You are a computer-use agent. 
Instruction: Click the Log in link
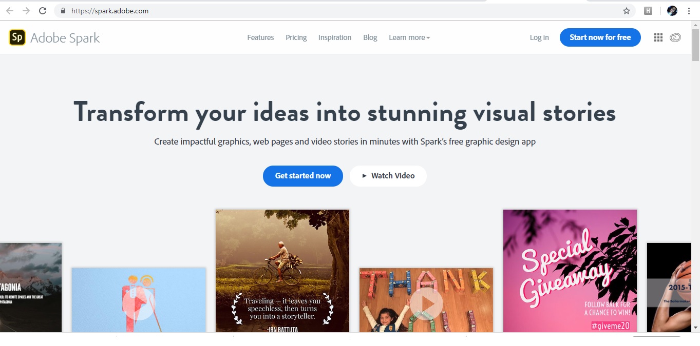(539, 37)
